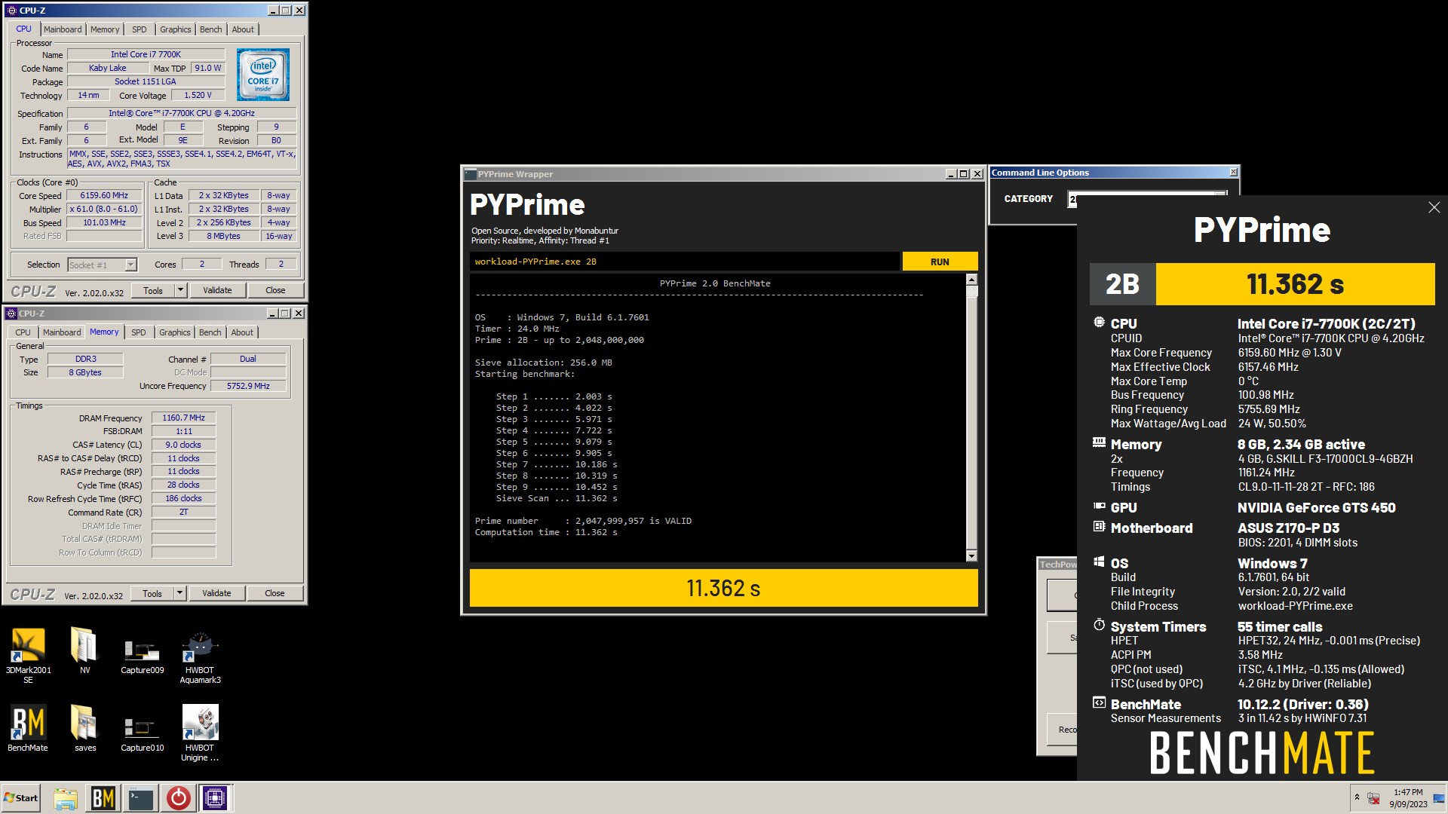Screen dimensions: 1448x814
Task: Click DRAM Frequency value 1160.7 MHz
Action: [183, 418]
